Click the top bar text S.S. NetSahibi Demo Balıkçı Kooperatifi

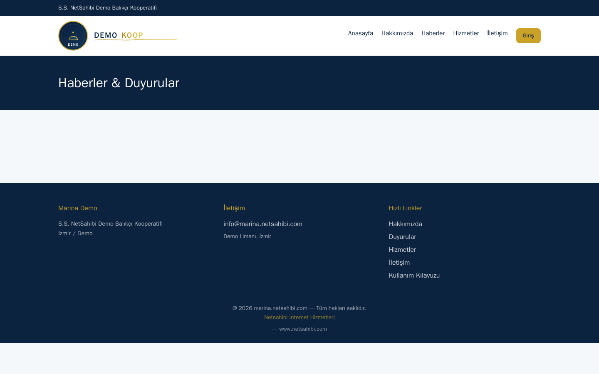(x=107, y=8)
